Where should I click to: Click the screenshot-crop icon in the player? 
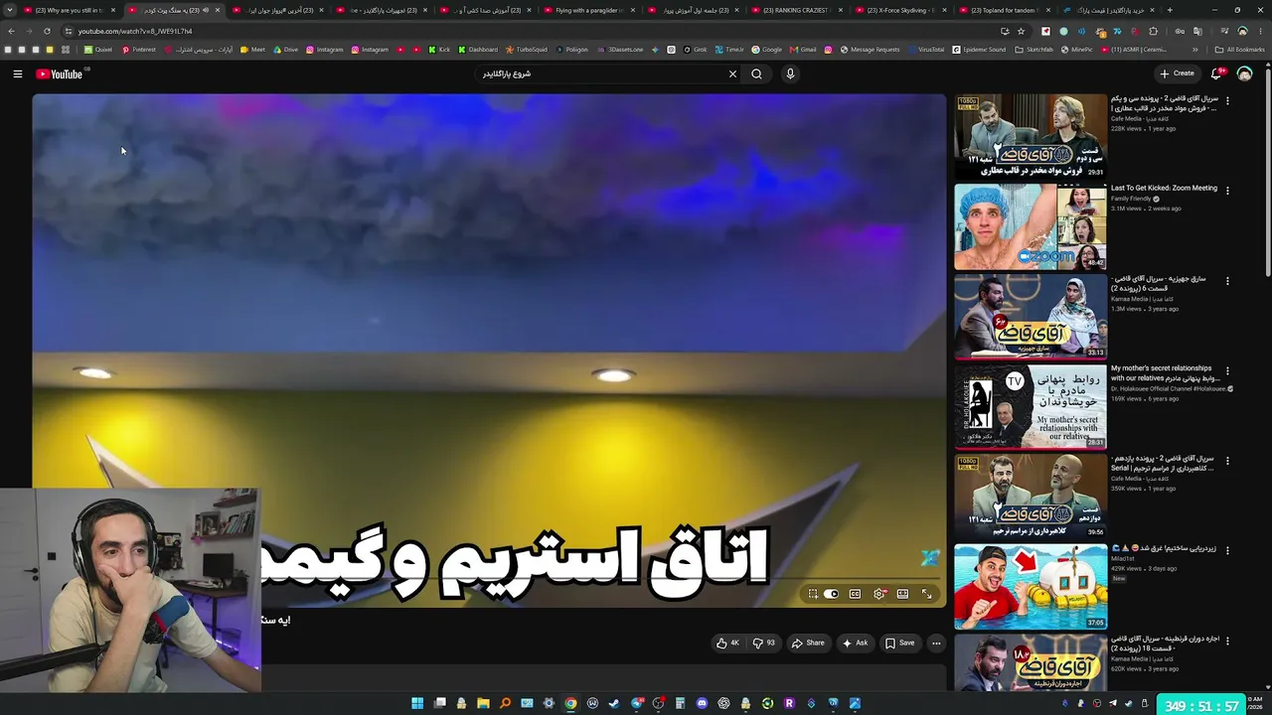(x=813, y=594)
